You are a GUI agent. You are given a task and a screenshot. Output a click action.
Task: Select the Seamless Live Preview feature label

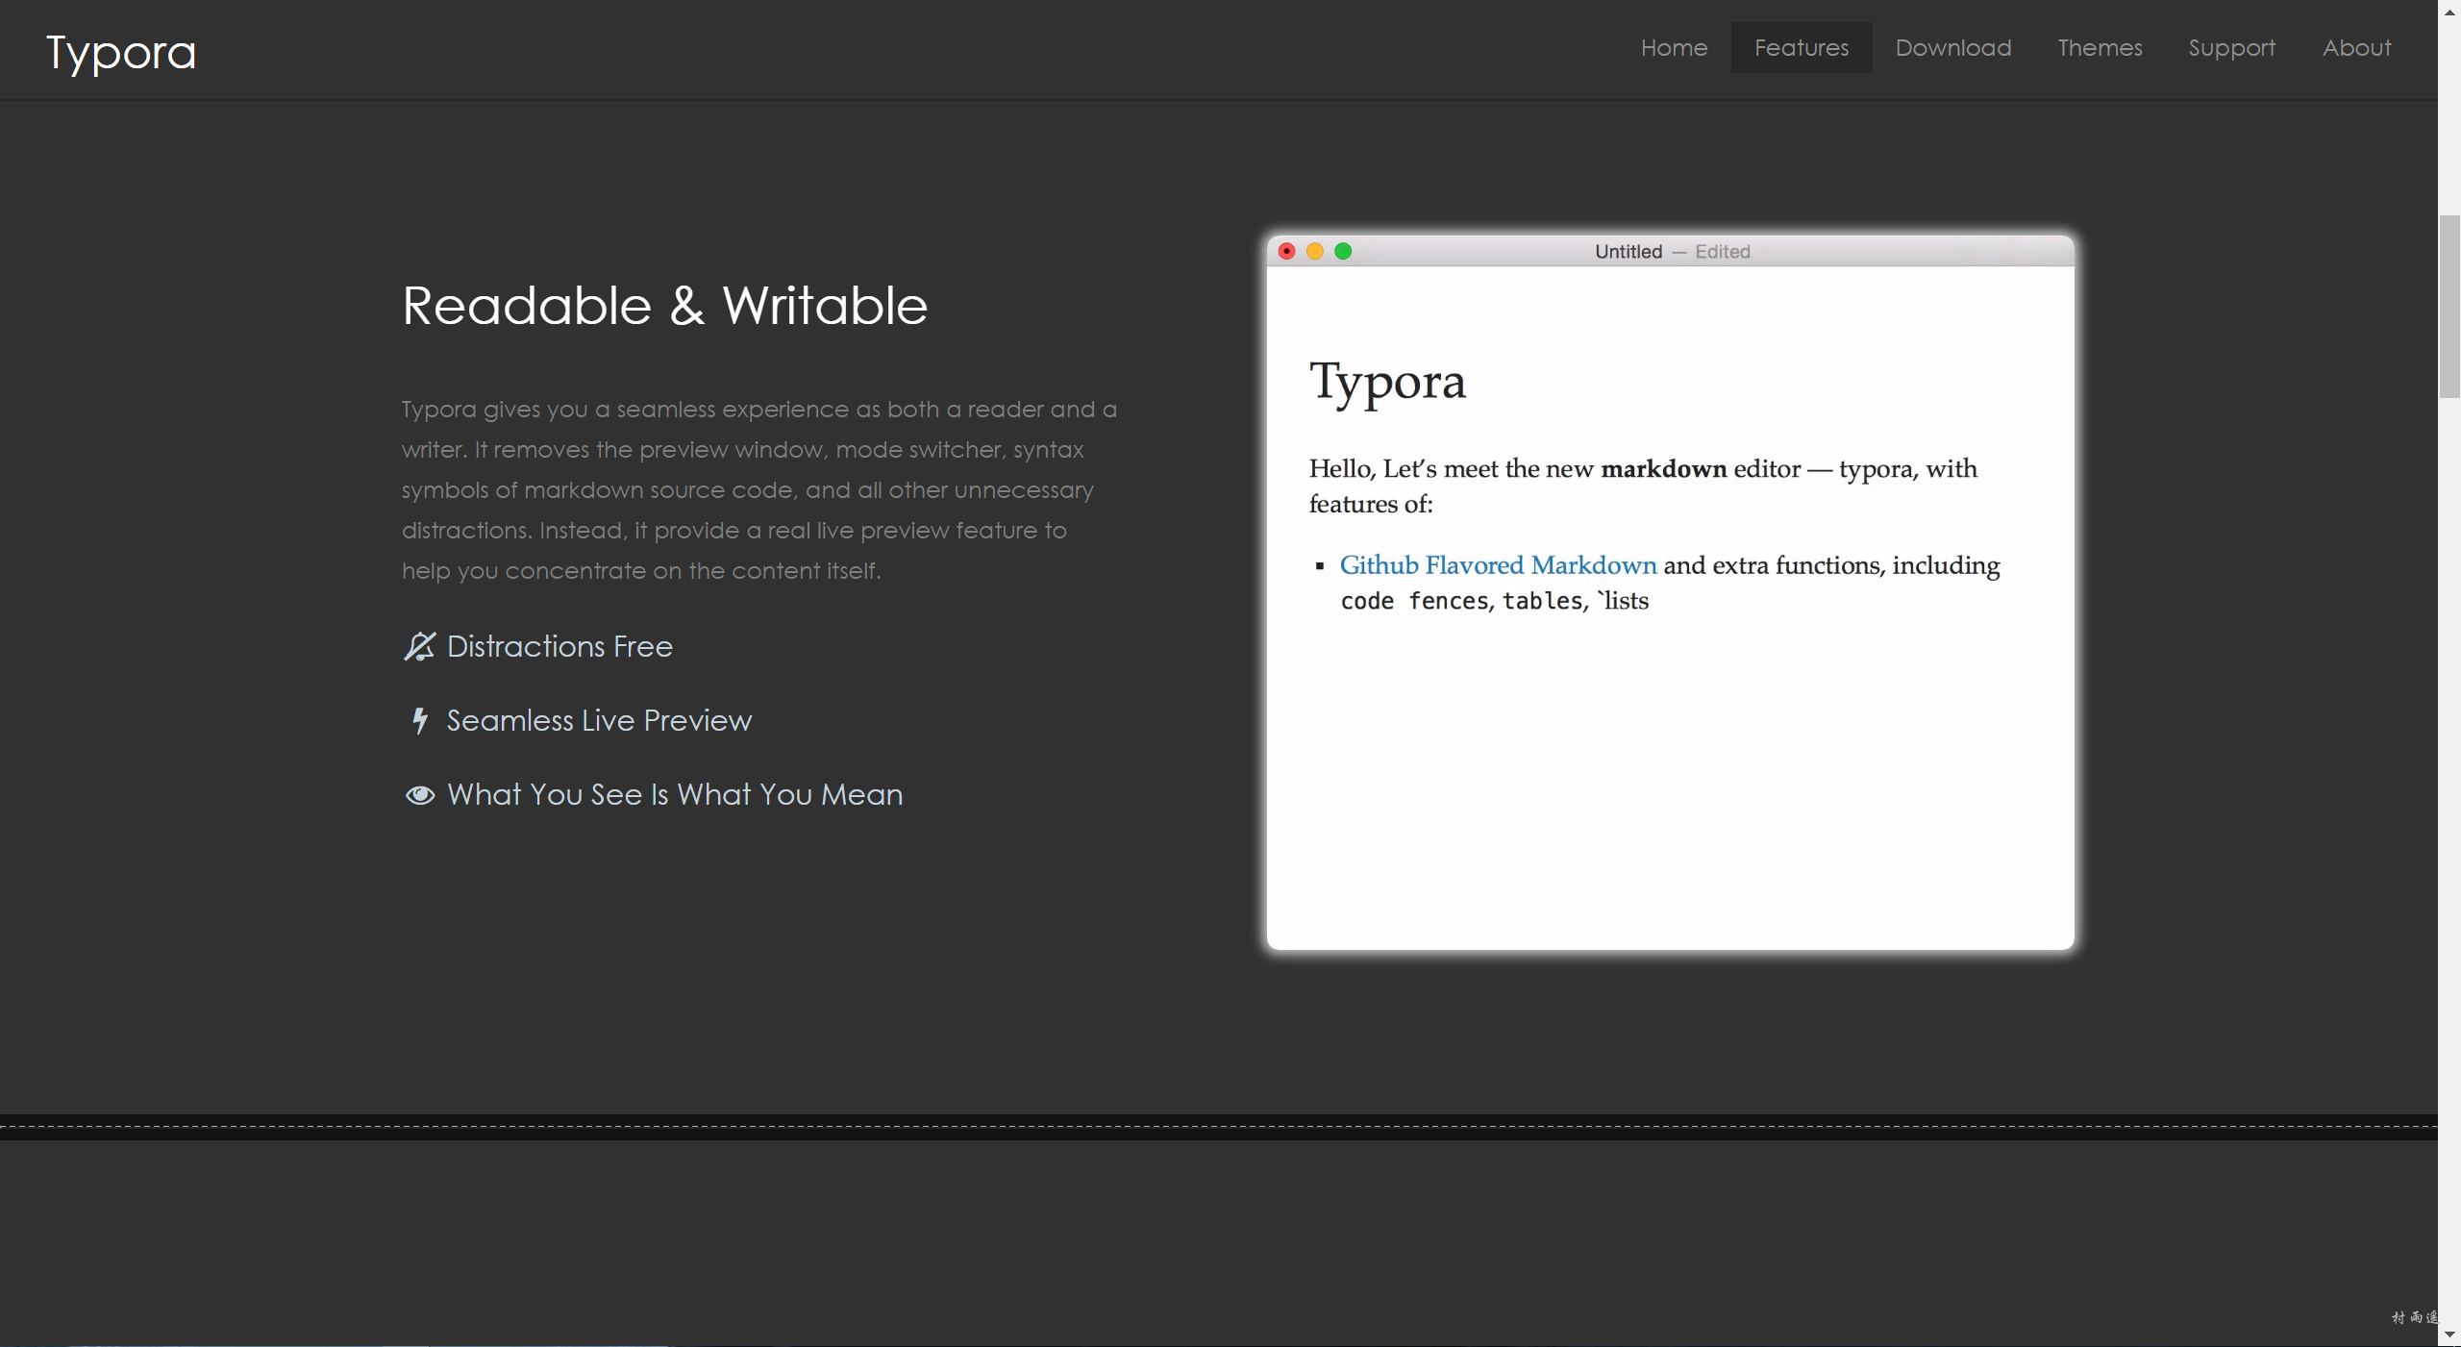coord(599,720)
